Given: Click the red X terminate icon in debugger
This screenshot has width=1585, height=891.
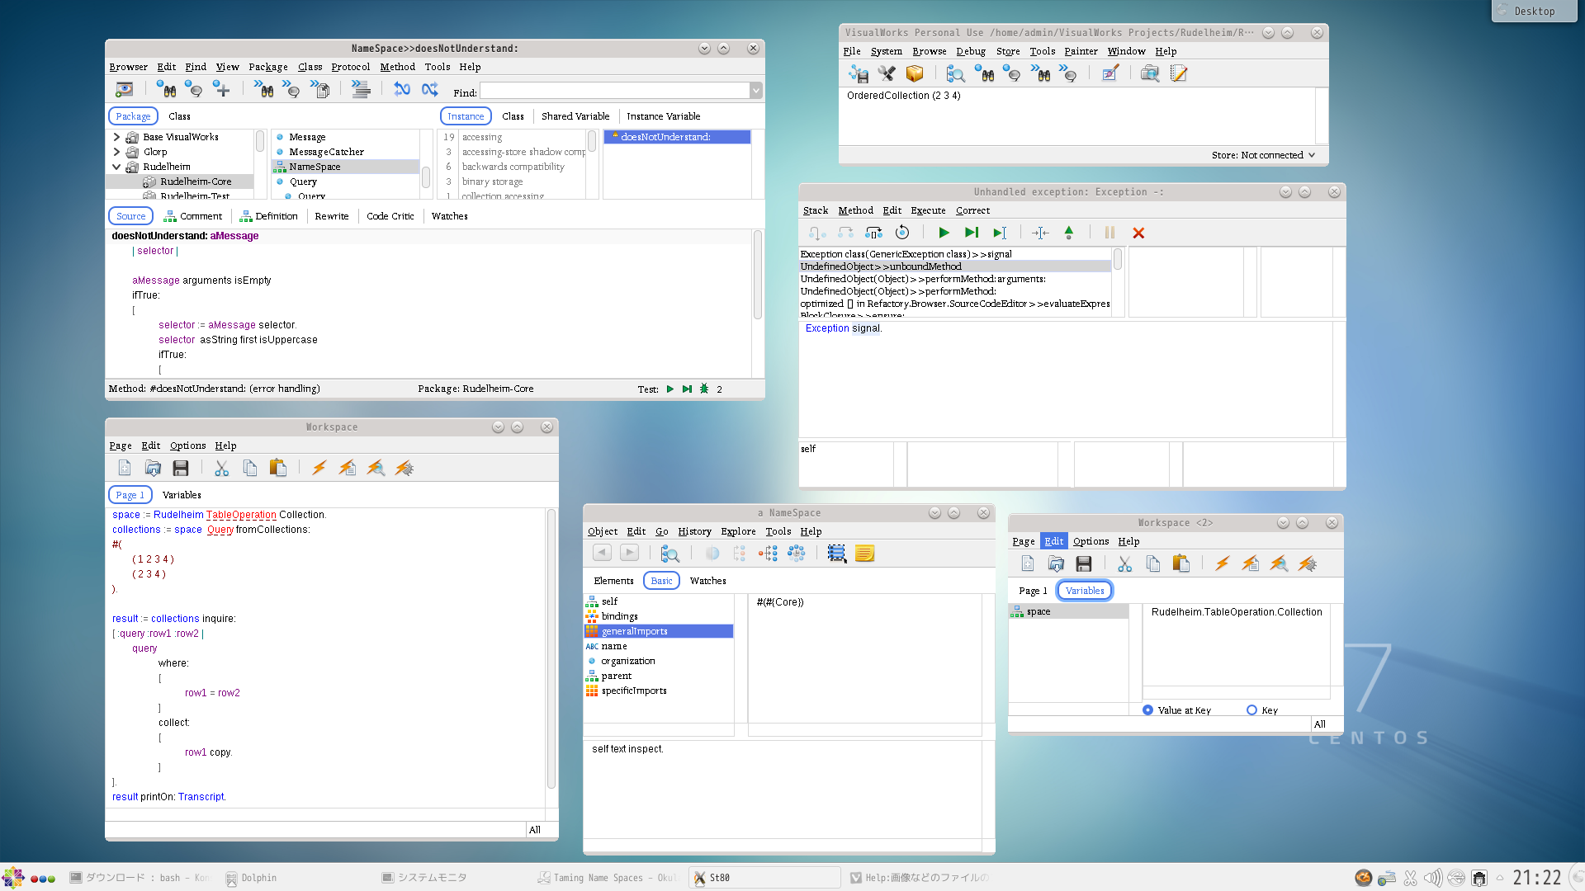Looking at the screenshot, I should click(1138, 233).
